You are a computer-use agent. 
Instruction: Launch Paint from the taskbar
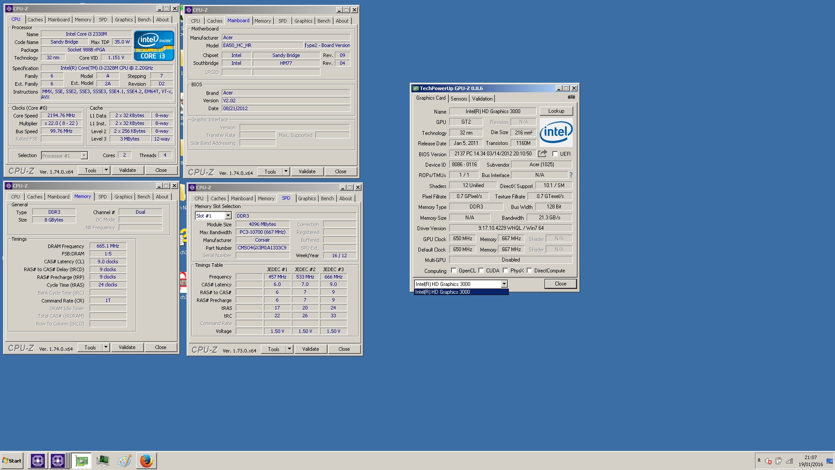pos(124,460)
